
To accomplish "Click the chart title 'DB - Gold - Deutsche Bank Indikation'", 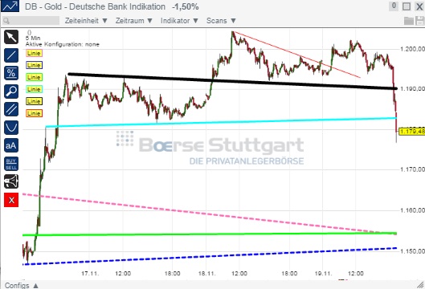I will pos(95,6).
